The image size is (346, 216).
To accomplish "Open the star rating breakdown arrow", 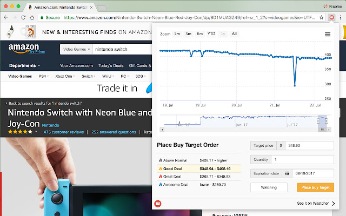I will (36, 132).
